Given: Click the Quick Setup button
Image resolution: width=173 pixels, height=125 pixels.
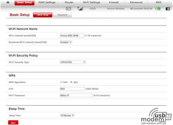Looking at the screenshot, I should [x=43, y=15].
